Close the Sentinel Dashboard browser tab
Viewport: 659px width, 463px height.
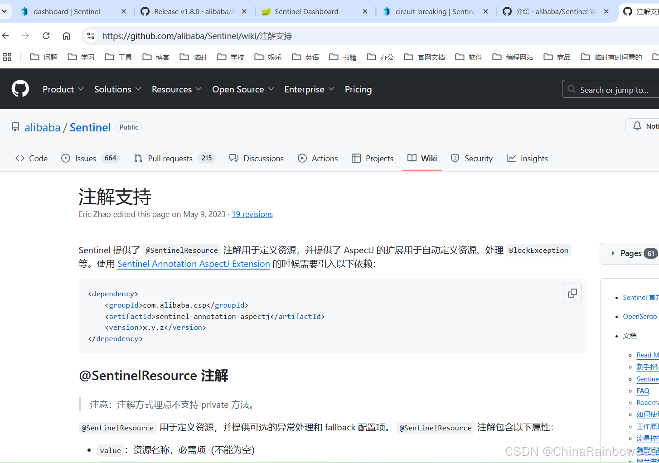tap(365, 11)
